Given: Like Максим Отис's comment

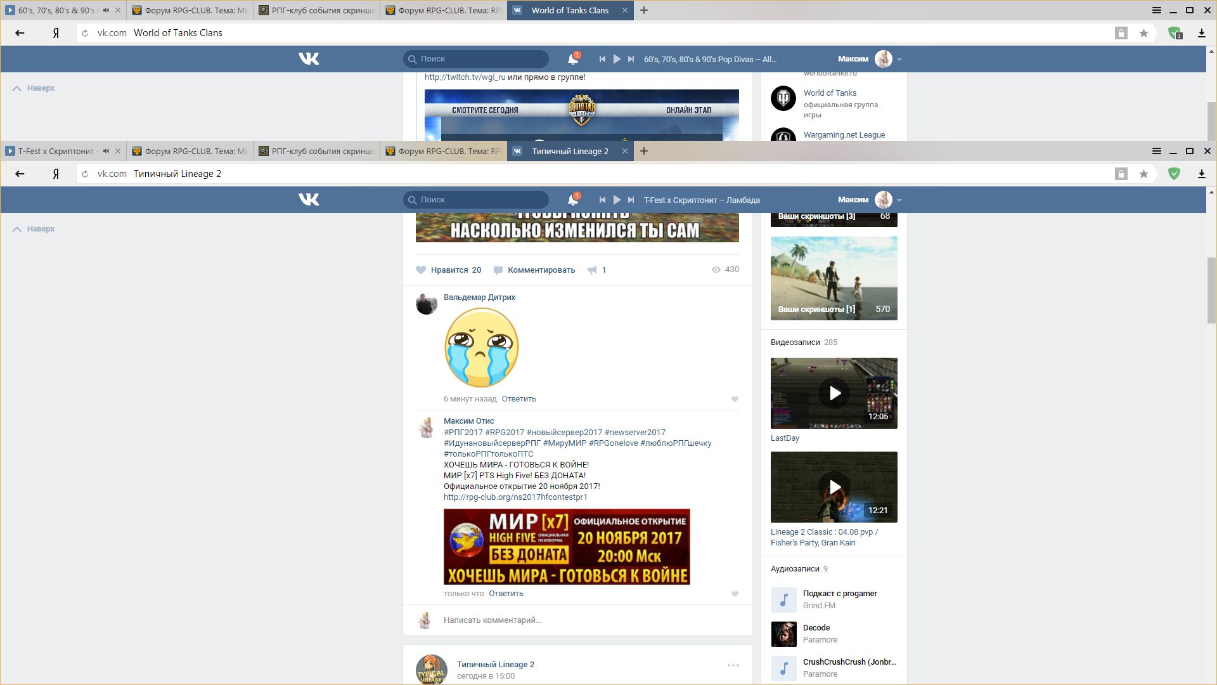Looking at the screenshot, I should [735, 594].
